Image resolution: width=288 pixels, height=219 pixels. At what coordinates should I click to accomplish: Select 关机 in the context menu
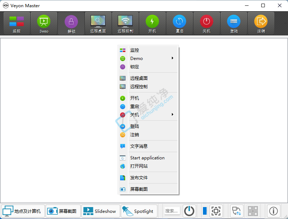point(148,115)
